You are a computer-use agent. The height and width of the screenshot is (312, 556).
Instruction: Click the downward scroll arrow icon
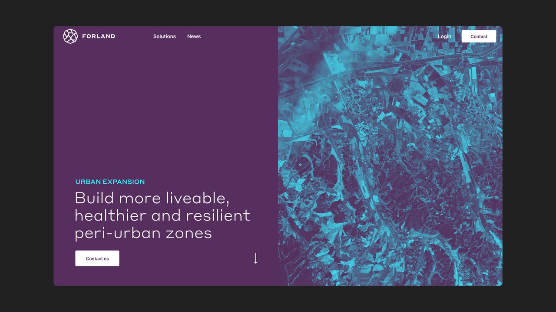pos(255,258)
